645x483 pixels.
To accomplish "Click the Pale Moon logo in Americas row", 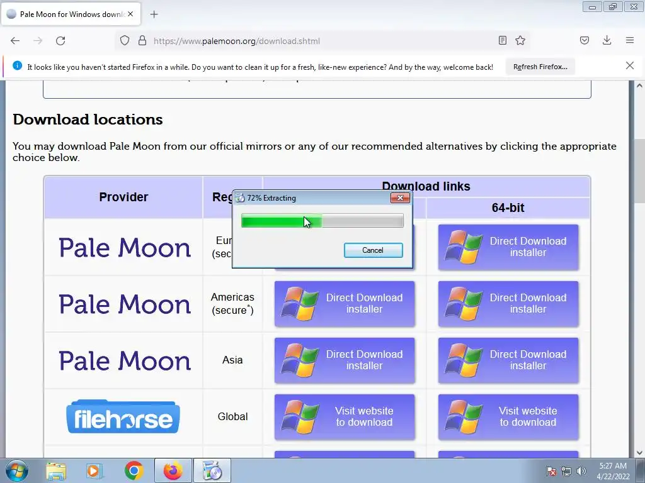I will (125, 304).
